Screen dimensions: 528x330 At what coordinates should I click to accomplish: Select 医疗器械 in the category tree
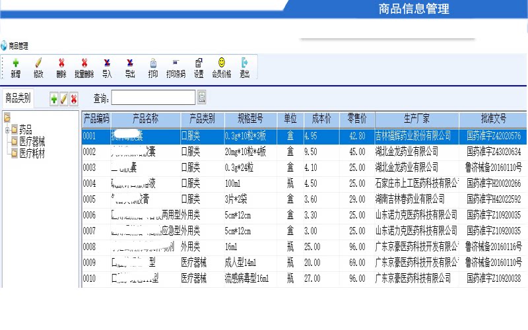[32, 141]
